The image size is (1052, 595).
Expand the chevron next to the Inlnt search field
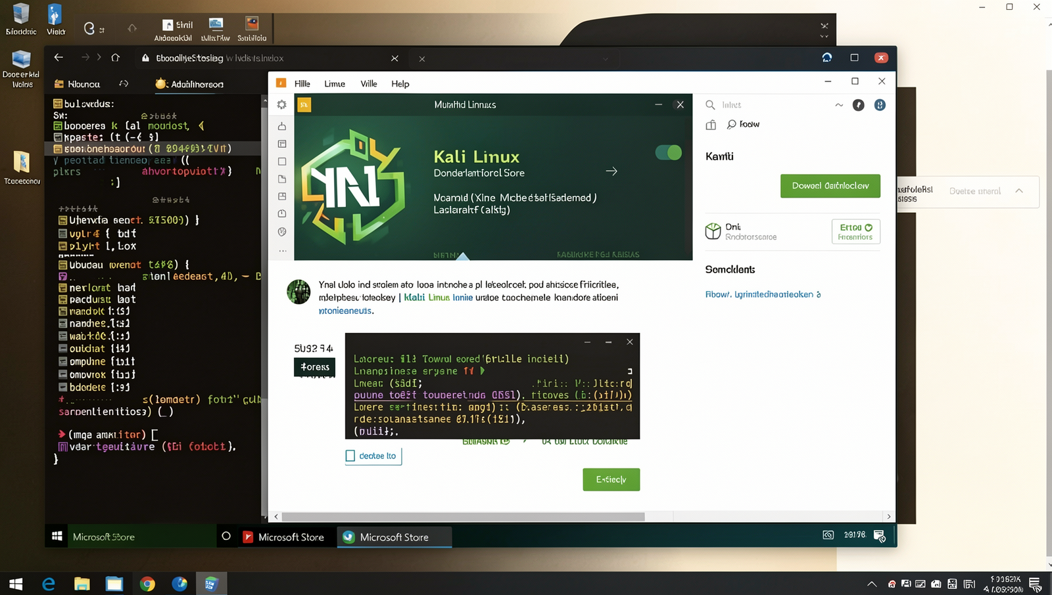point(839,105)
